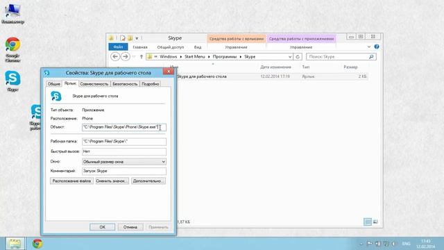
Task: Open the Файл ribbon menu
Action: [118, 47]
